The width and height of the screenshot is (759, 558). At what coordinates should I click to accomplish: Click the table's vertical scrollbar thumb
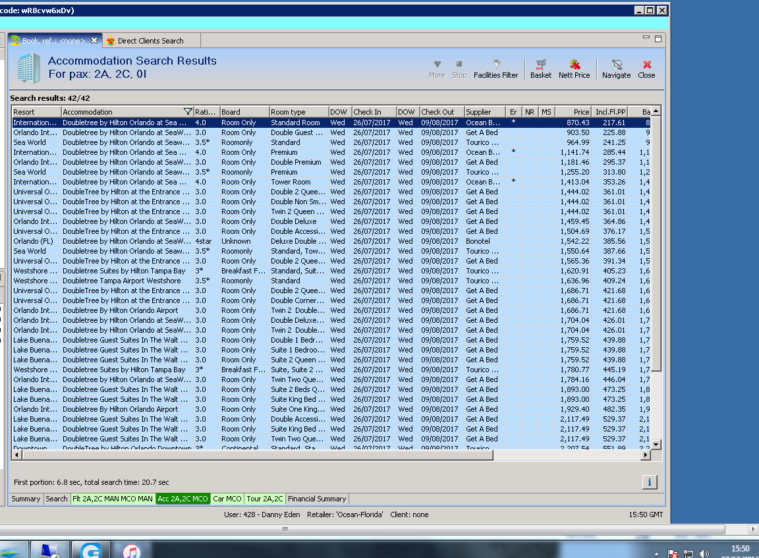point(656,244)
